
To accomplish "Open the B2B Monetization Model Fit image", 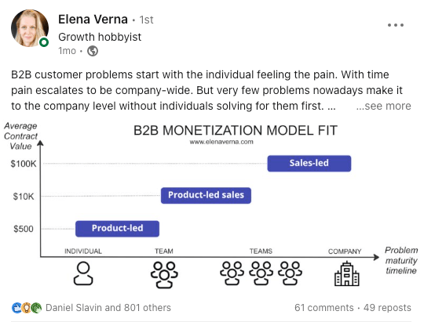I will click(211, 205).
